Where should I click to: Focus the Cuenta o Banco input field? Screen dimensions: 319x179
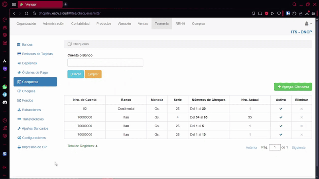[105, 63]
